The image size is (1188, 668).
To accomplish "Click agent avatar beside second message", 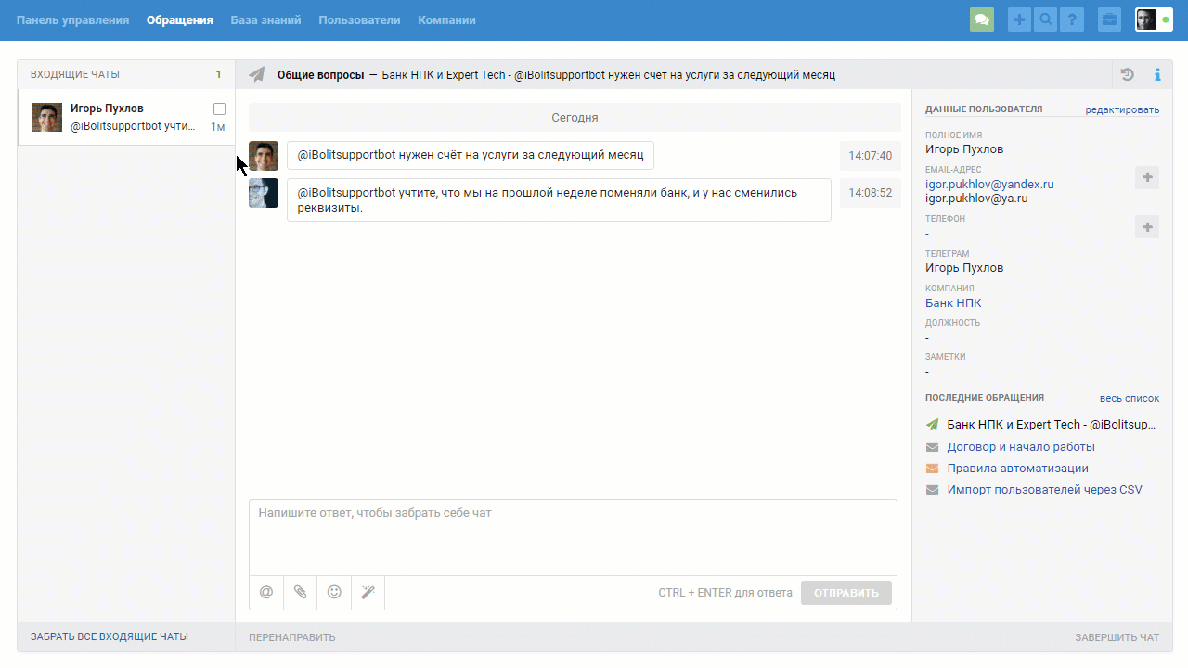I will (x=264, y=193).
